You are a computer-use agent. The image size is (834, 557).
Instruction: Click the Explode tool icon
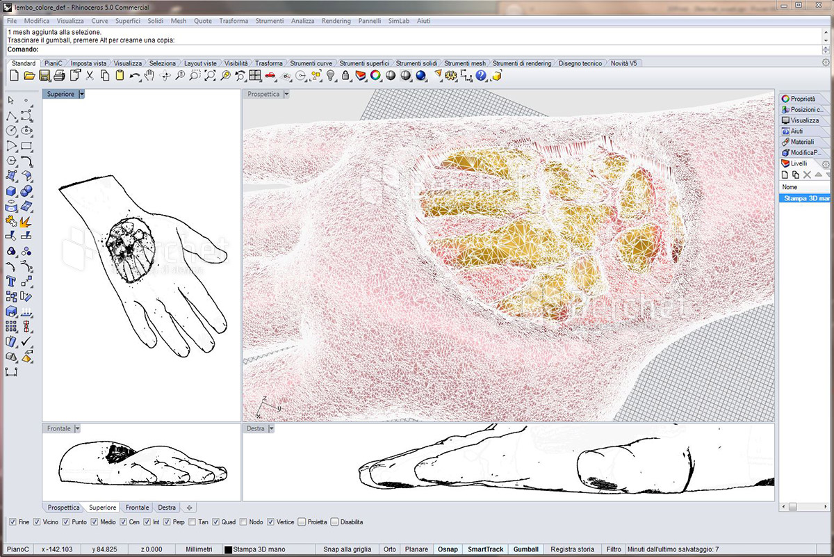[26, 222]
